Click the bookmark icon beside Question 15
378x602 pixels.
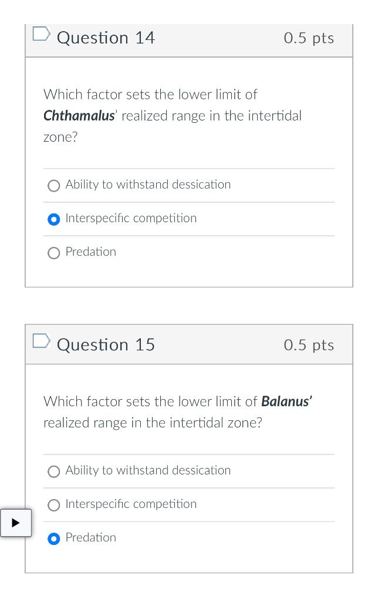tap(41, 342)
